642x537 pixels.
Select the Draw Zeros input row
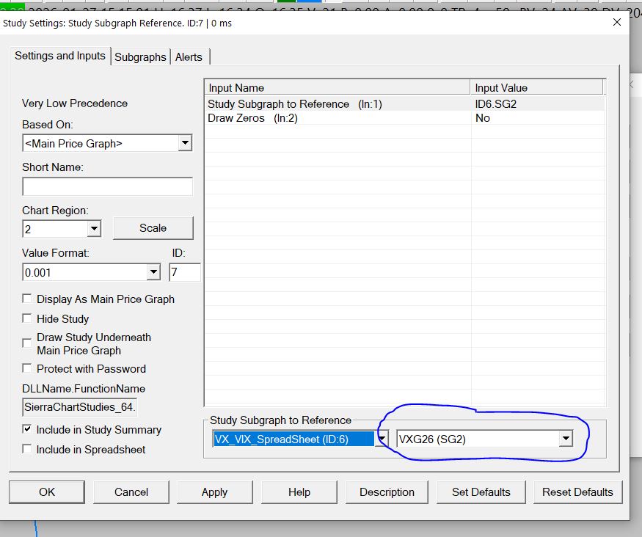(x=404, y=118)
